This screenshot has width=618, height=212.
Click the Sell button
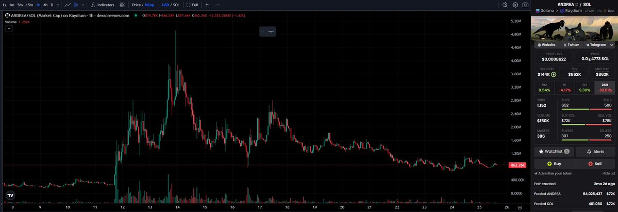click(595, 164)
